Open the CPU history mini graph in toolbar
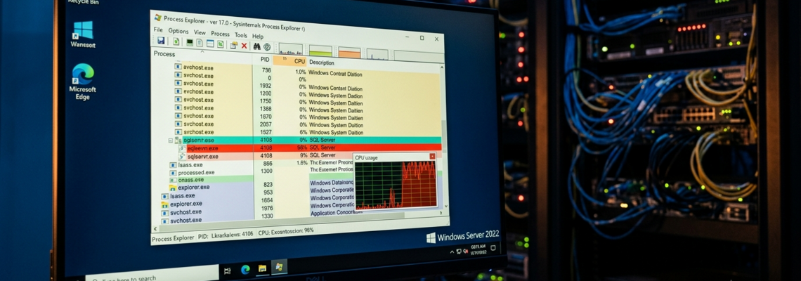Screen dimensions: 801x281 point(291,49)
